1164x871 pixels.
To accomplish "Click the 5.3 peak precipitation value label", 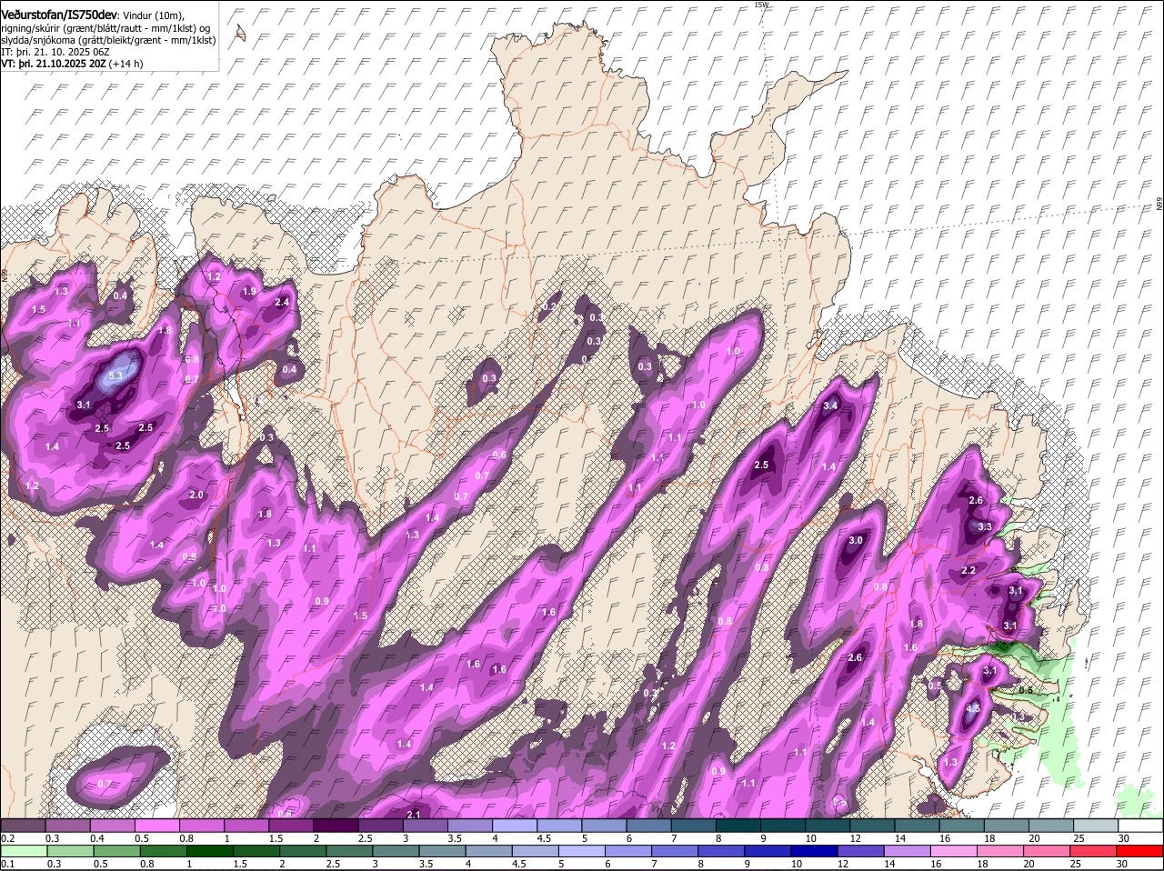I will [115, 375].
